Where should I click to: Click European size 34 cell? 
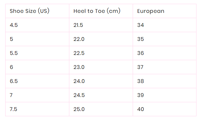pos(141,25)
